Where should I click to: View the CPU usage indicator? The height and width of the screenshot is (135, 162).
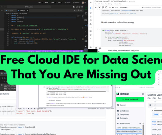coord(40,2)
